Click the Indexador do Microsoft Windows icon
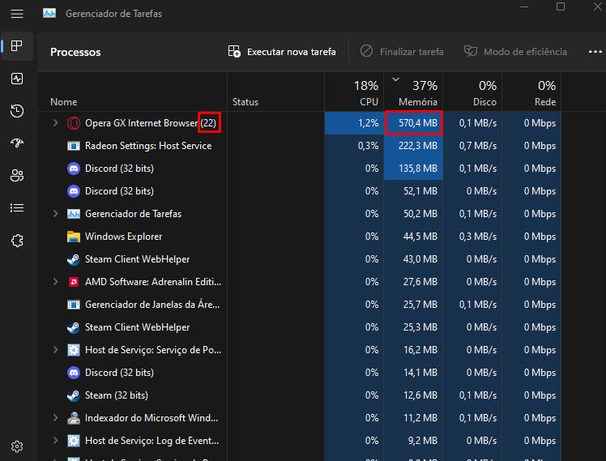Screen dimensions: 606x461 pos(74,418)
